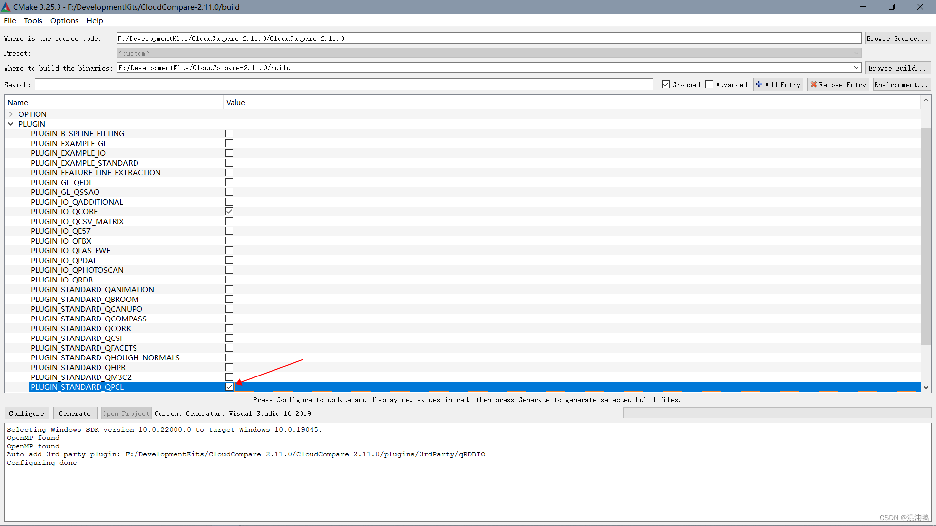Open the Options menu
936x526 pixels.
pos(64,20)
